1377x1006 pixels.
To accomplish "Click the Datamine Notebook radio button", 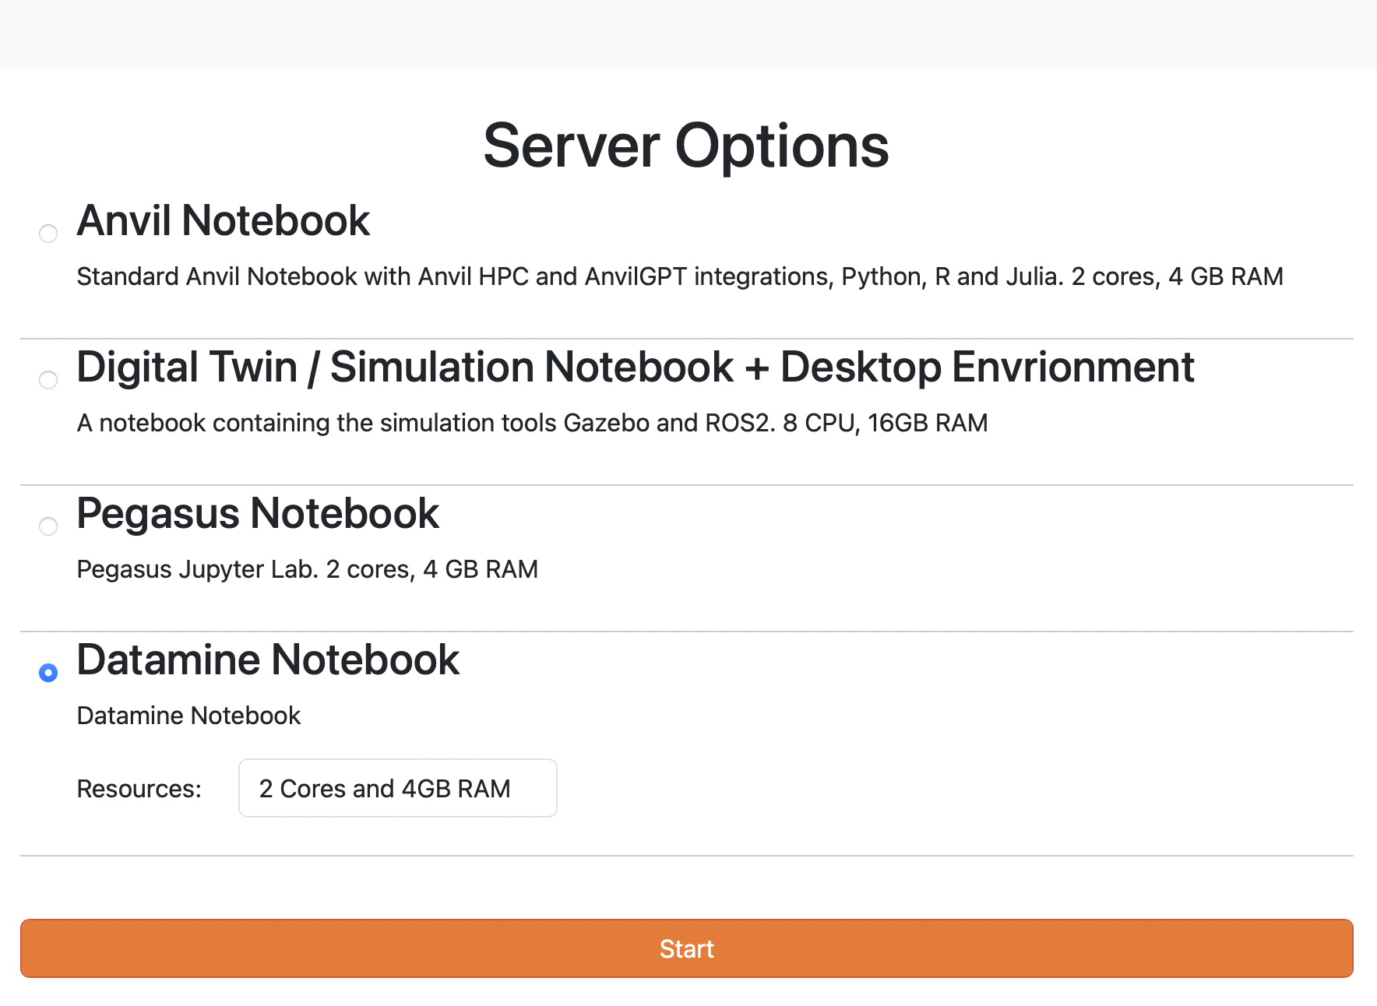I will point(48,673).
